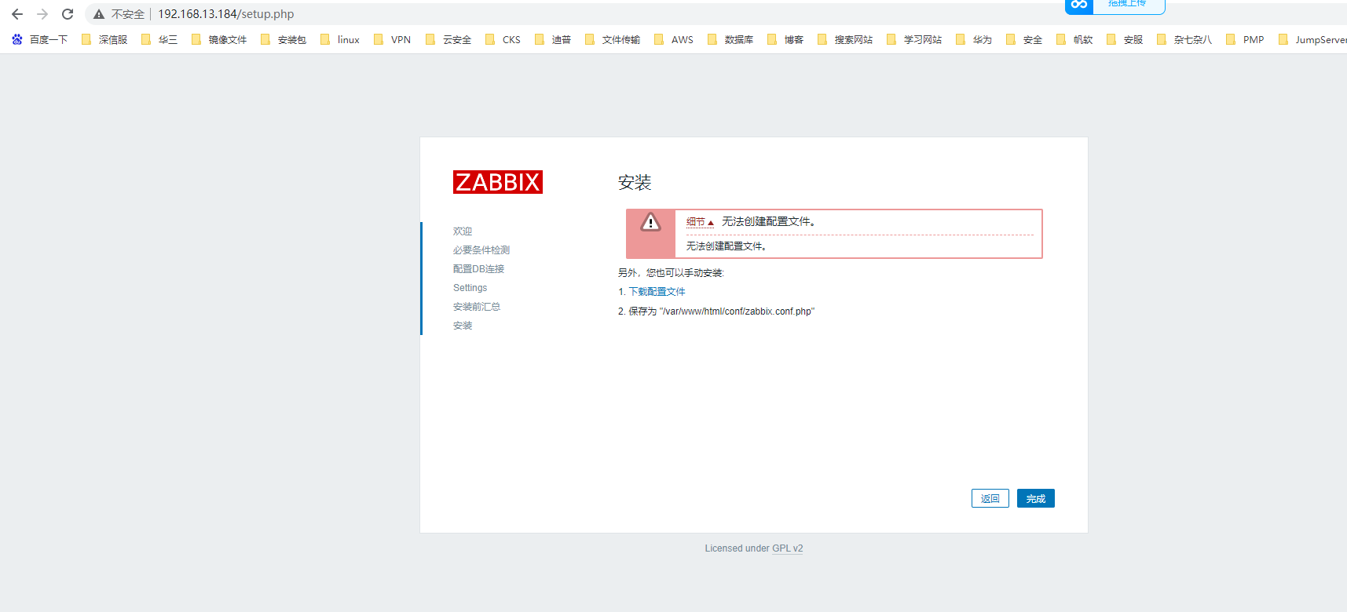
Task: Click the 另外，您也可以手动安装 text
Action: coord(672,273)
